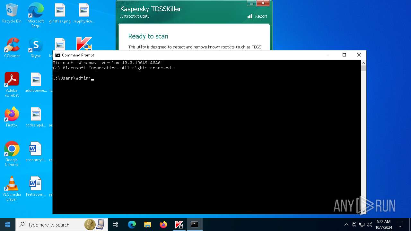Click the network icon in system tray
The width and height of the screenshot is (411, 231).
(362, 225)
